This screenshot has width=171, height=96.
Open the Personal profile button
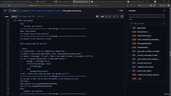[162, 5]
